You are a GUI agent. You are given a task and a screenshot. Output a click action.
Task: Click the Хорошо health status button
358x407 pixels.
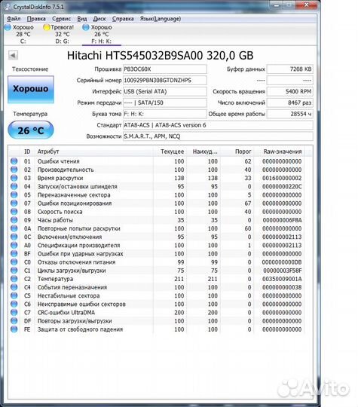pyautogui.click(x=31, y=89)
